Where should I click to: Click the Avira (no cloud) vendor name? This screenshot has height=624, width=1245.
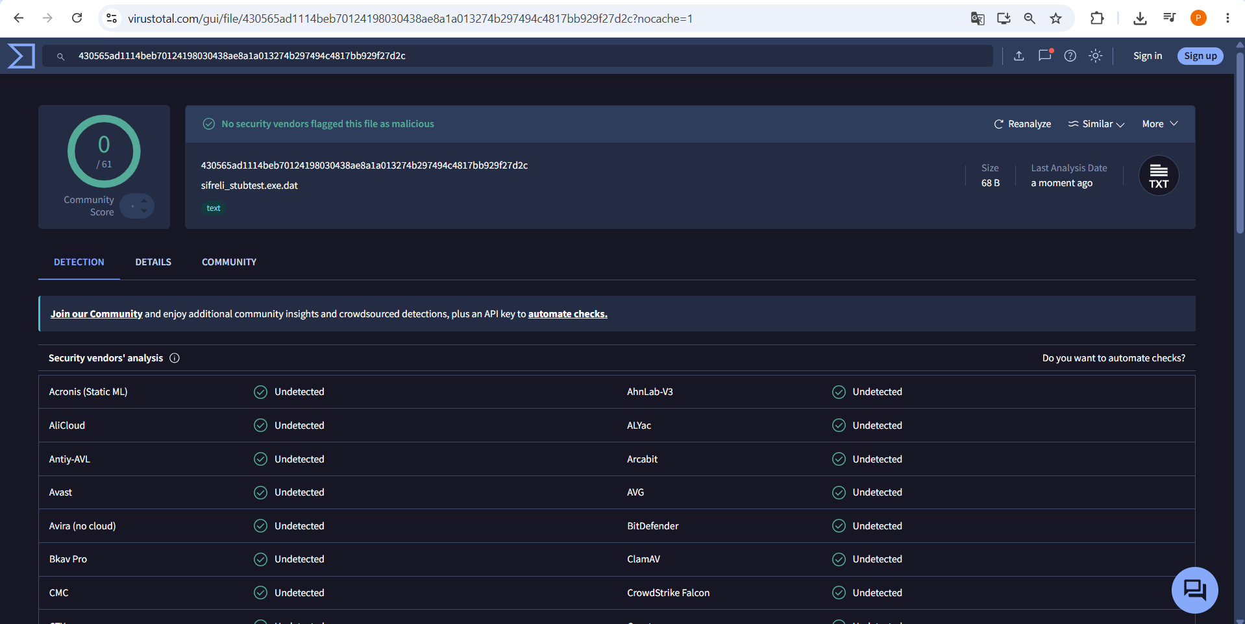(82, 526)
